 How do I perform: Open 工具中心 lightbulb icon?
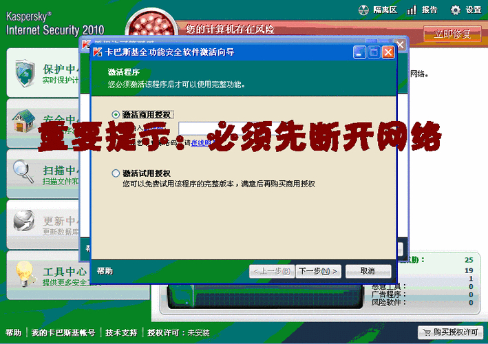(25, 274)
